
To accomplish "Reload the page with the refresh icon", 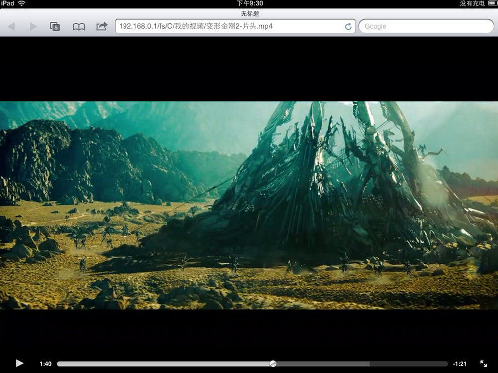I will point(348,27).
